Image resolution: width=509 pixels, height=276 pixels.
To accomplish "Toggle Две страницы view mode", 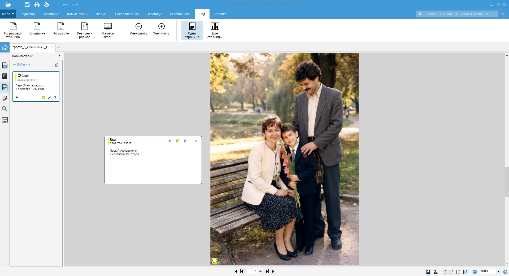I will [x=215, y=30].
